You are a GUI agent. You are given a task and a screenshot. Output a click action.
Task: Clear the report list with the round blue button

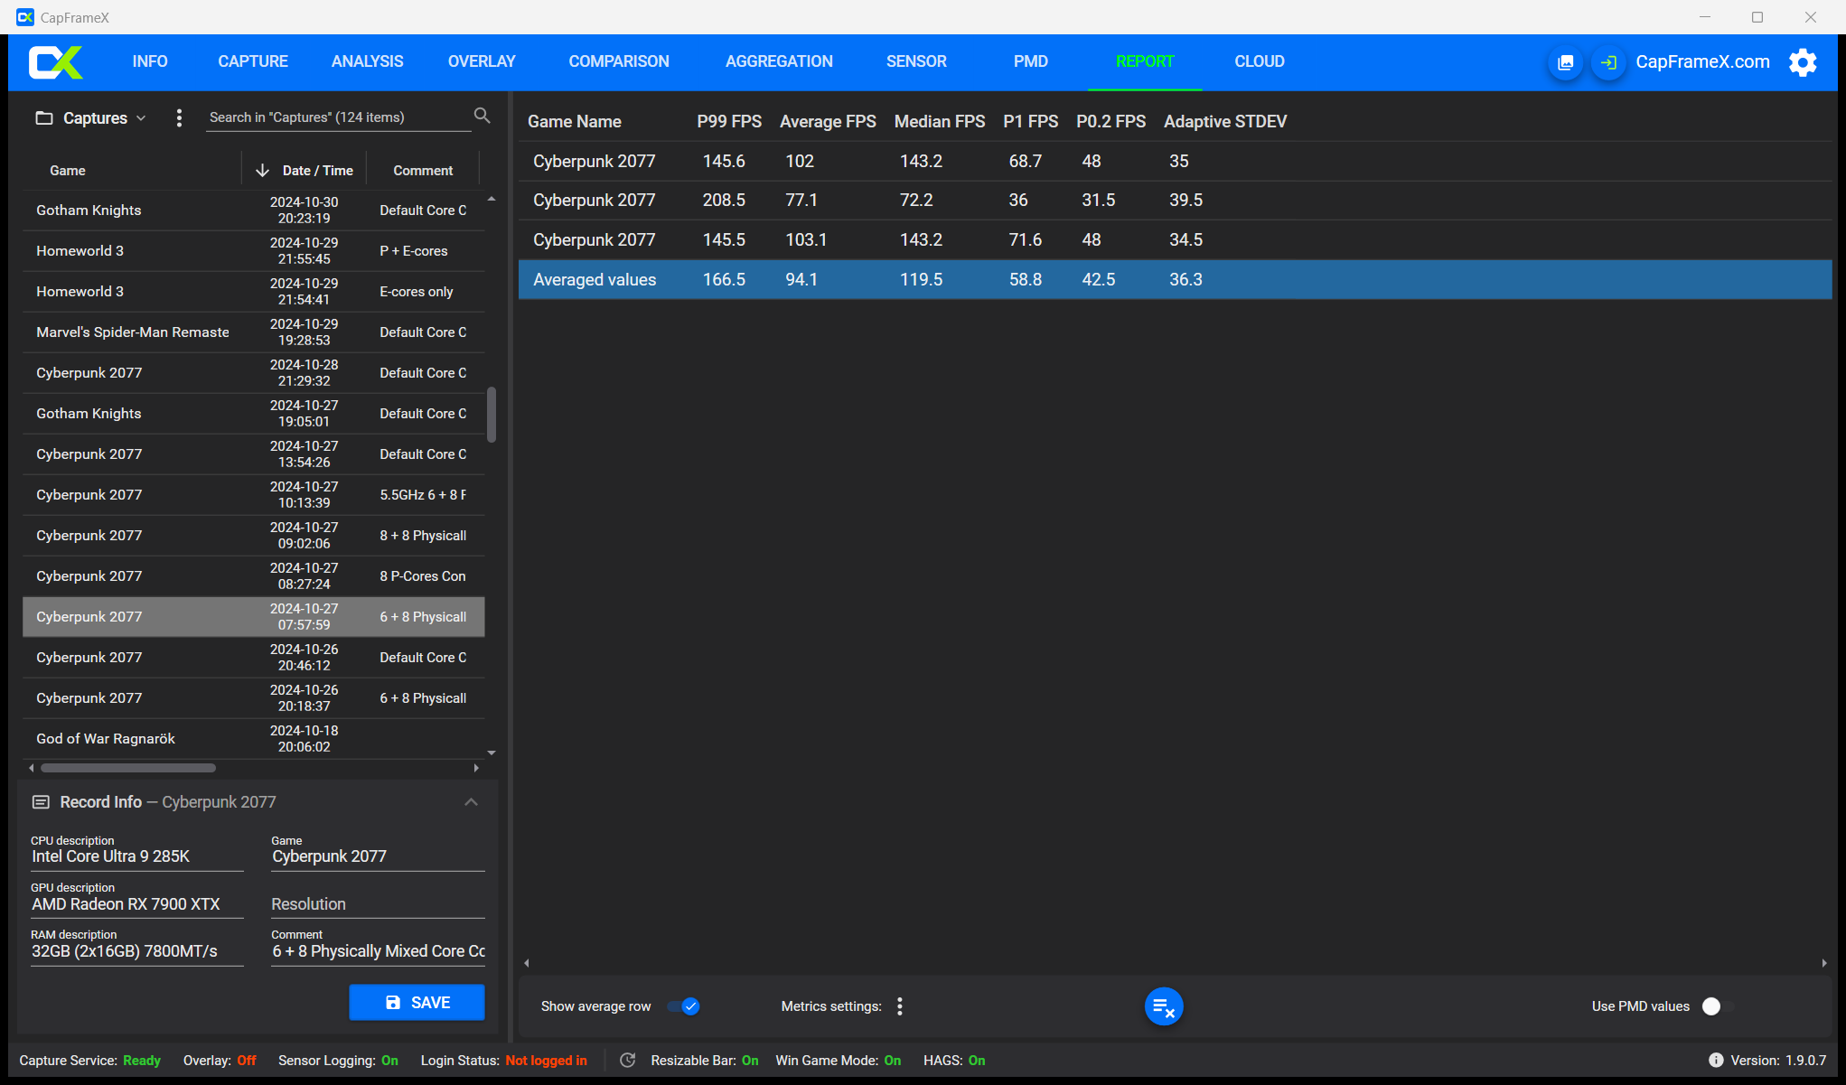1164,1006
